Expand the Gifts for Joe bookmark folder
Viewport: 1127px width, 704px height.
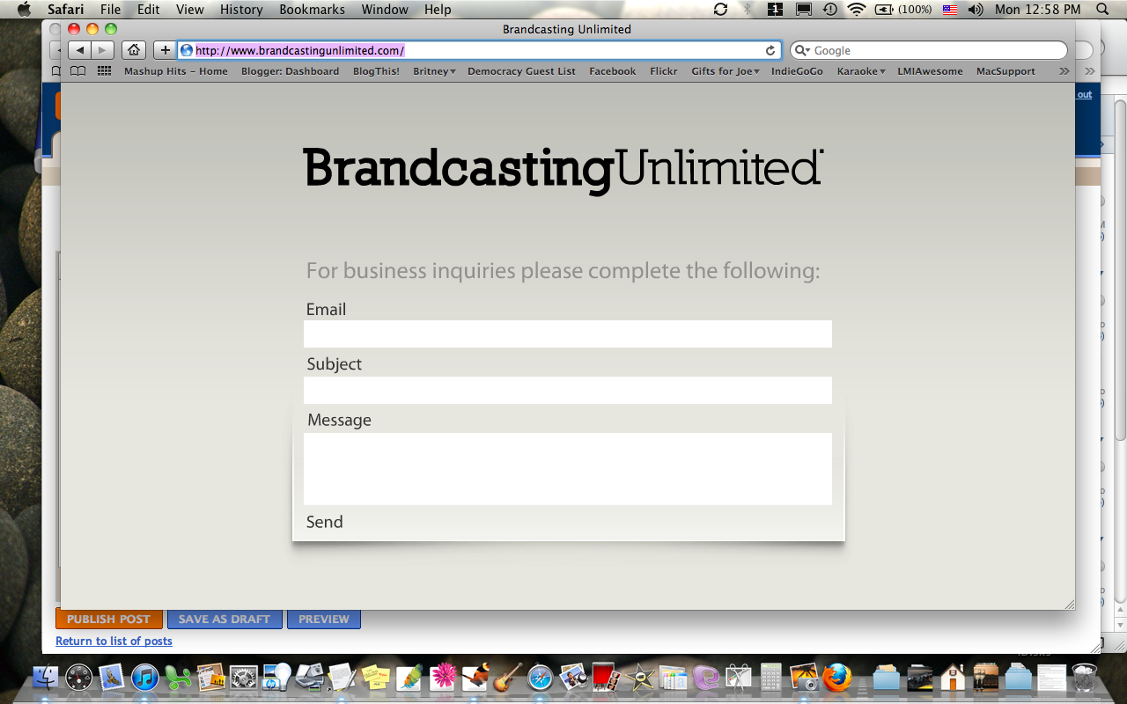click(726, 71)
